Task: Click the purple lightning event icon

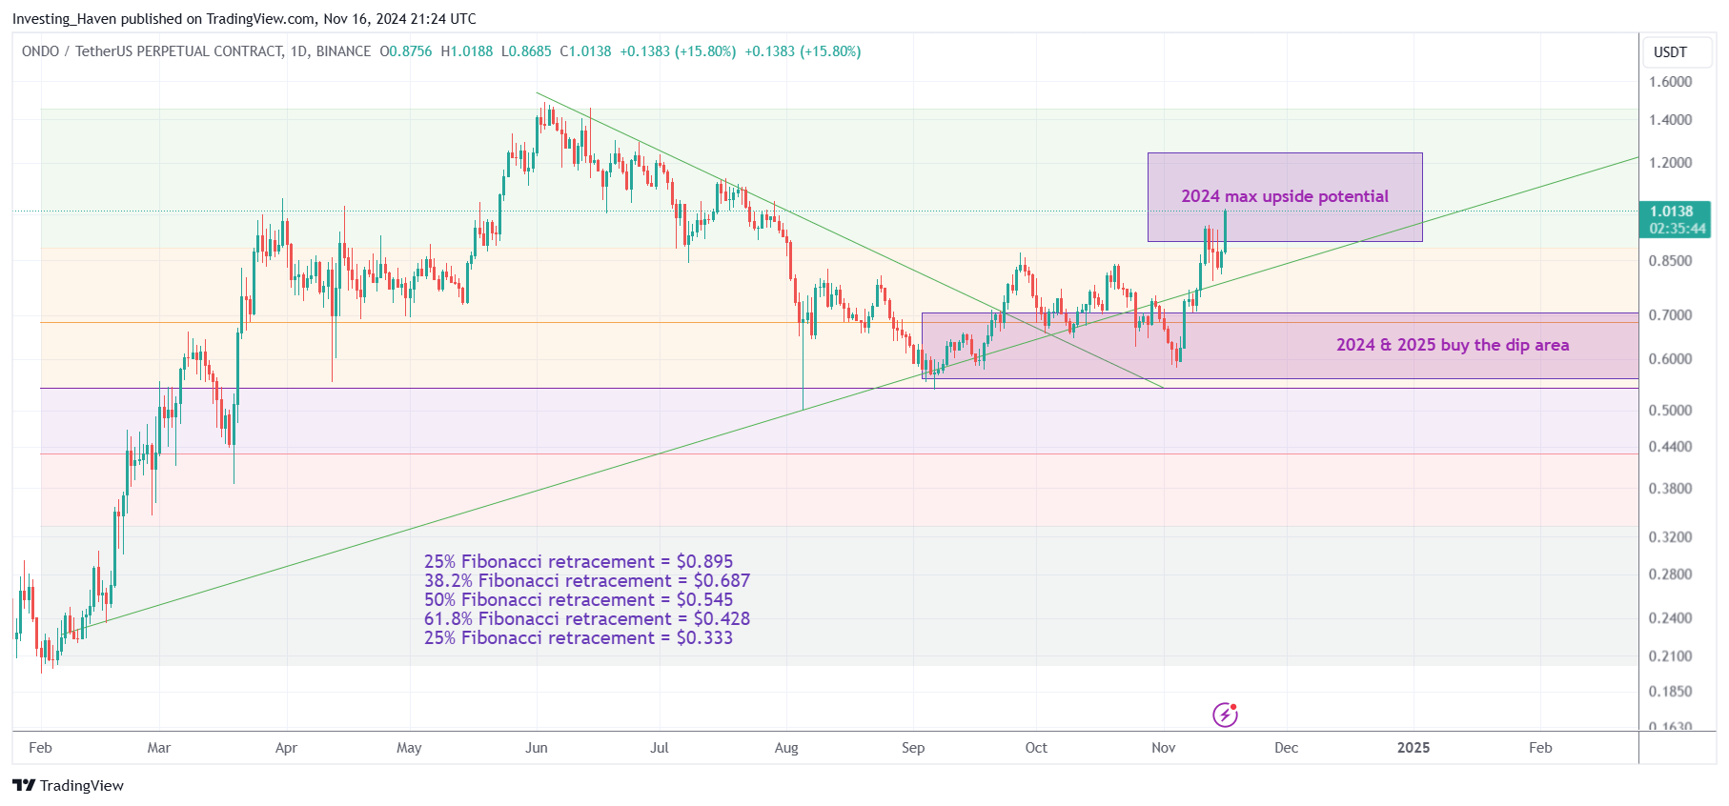Action: (x=1225, y=715)
